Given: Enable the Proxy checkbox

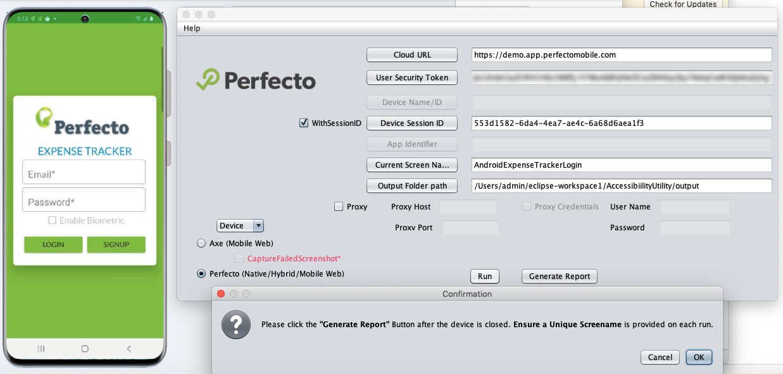Looking at the screenshot, I should pos(339,207).
